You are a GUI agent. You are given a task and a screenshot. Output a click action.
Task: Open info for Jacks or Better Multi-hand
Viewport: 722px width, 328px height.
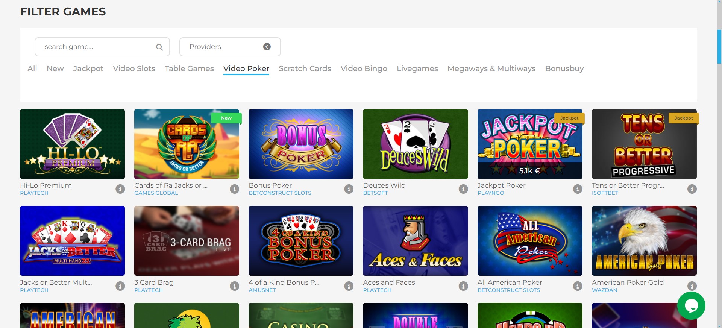[120, 286]
